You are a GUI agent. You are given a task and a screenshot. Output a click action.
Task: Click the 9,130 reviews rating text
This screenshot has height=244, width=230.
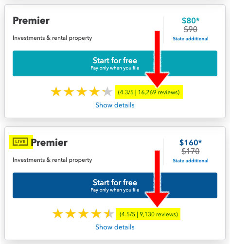pos(149,214)
